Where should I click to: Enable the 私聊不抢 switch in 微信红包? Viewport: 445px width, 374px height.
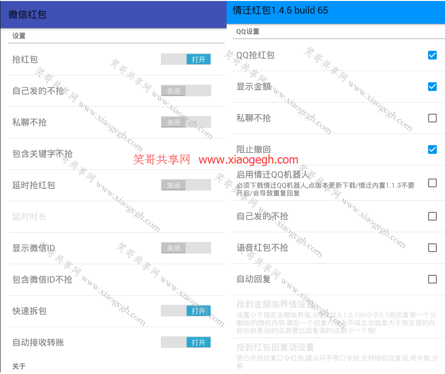pos(186,122)
